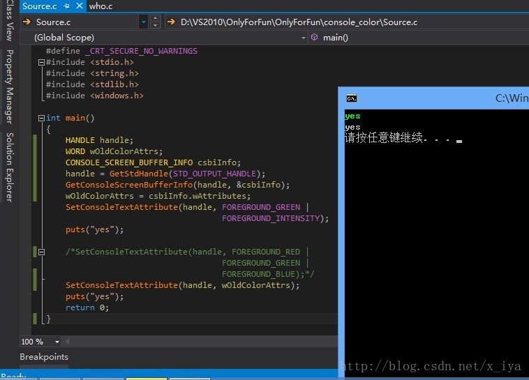The image size is (529, 380).
Task: Open the Breakpoints panel tab
Action: pyautogui.click(x=44, y=357)
